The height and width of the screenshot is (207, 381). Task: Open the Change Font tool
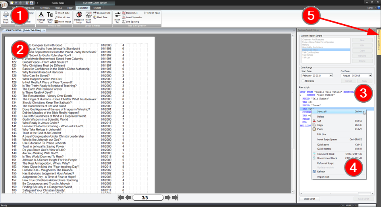41,17
